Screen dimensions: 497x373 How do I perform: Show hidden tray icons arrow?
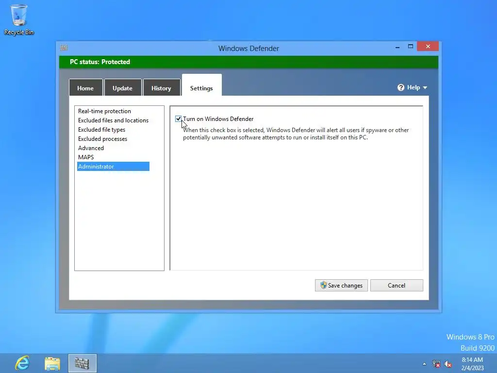[424, 364]
